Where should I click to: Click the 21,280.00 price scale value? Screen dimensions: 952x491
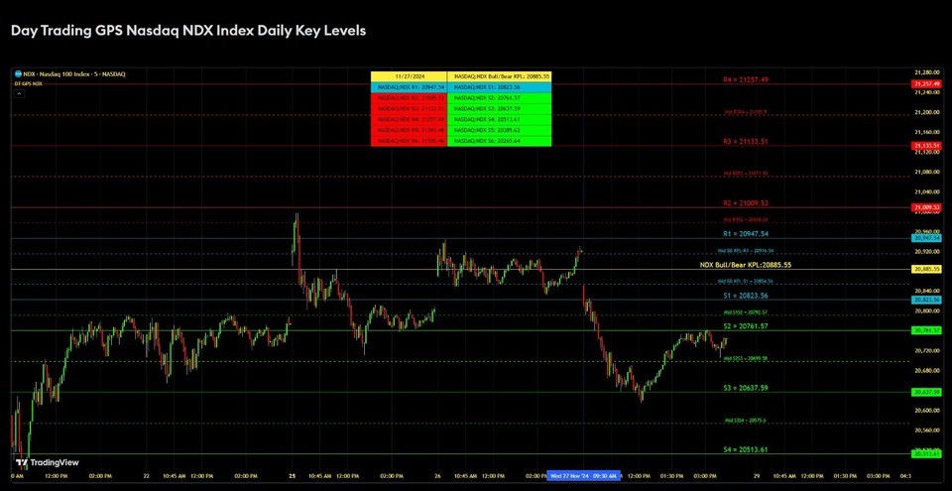[x=926, y=72]
